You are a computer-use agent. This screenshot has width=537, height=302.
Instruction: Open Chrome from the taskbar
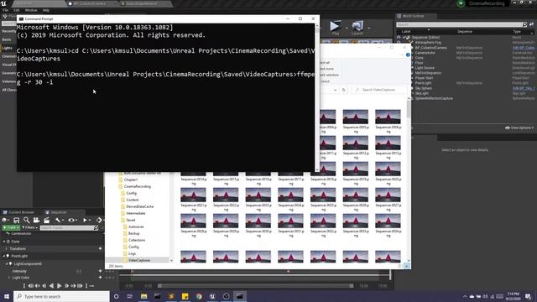(199, 296)
